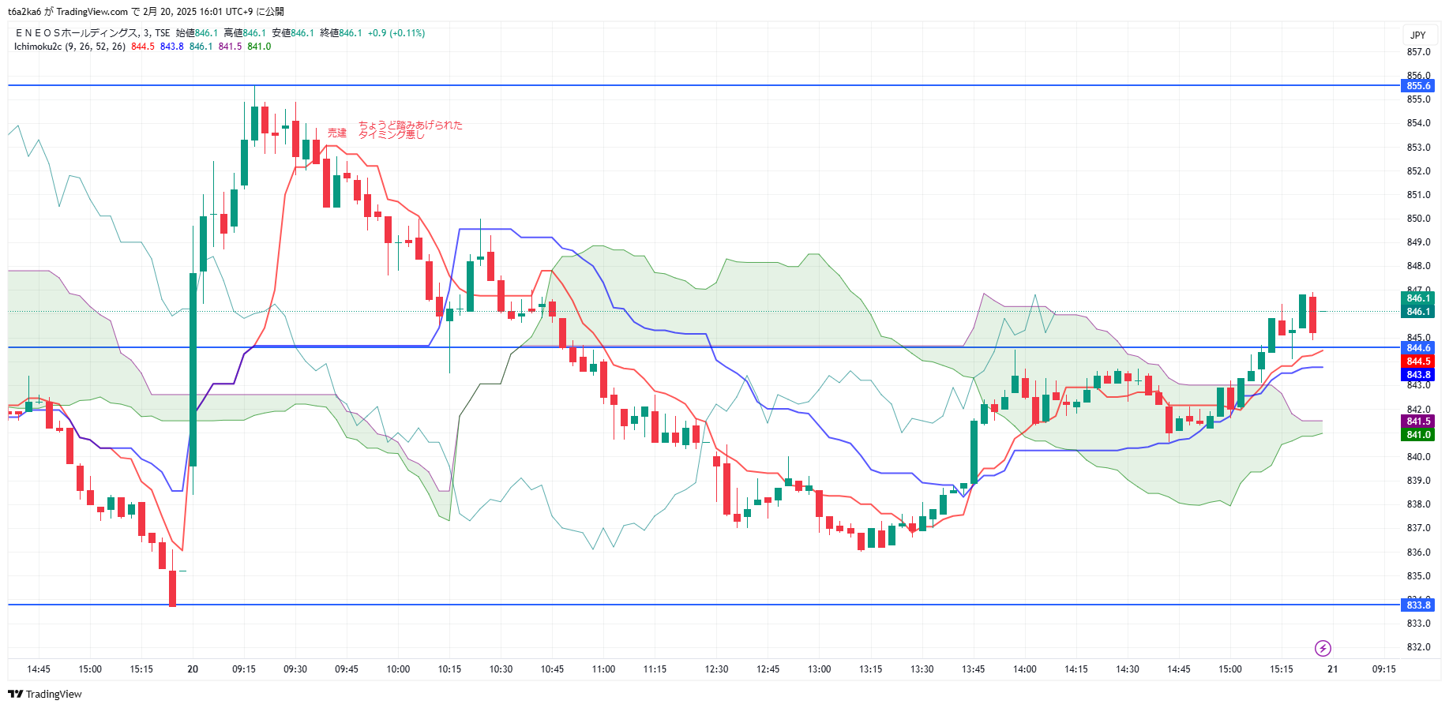
Task: Click the date 20 marker on time axis
Action: (193, 669)
